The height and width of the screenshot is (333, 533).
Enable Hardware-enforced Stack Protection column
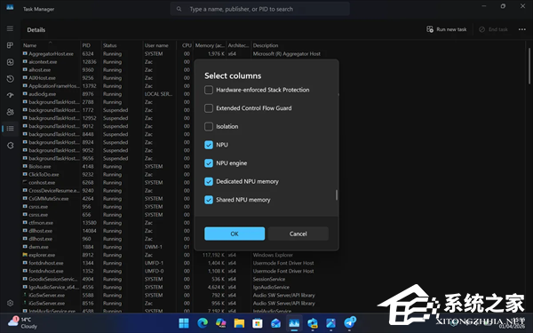click(x=209, y=90)
